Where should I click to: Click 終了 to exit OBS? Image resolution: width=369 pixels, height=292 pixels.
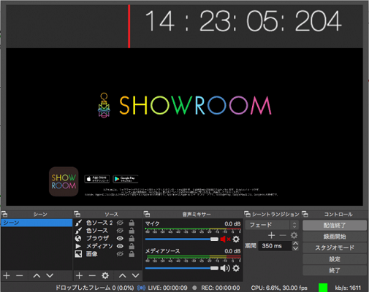(335, 270)
